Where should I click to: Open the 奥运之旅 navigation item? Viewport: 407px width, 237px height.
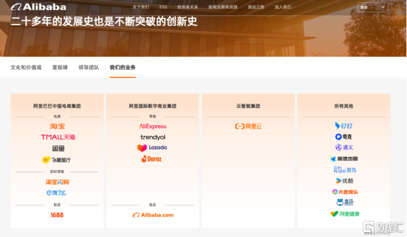(256, 7)
